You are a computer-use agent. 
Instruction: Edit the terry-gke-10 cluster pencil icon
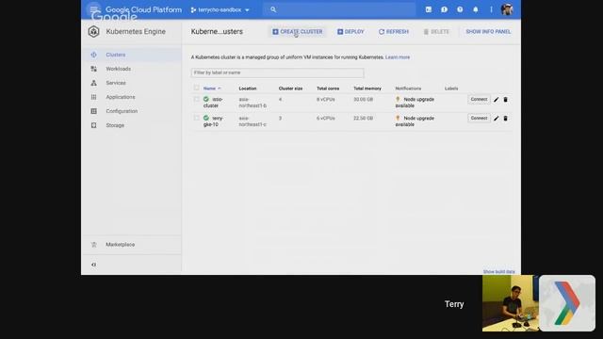click(497, 119)
